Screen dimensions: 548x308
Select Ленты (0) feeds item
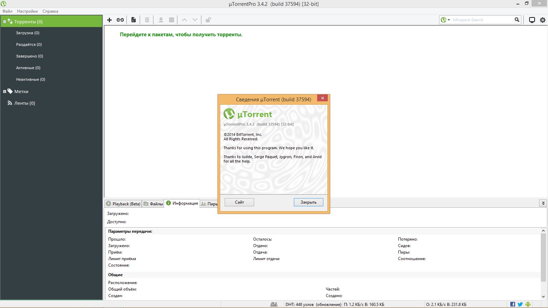tap(25, 103)
